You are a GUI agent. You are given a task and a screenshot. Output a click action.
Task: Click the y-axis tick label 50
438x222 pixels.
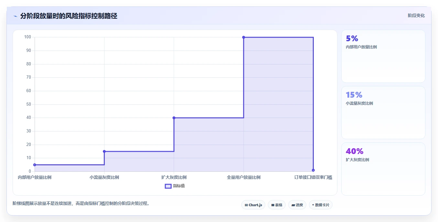[28, 104]
